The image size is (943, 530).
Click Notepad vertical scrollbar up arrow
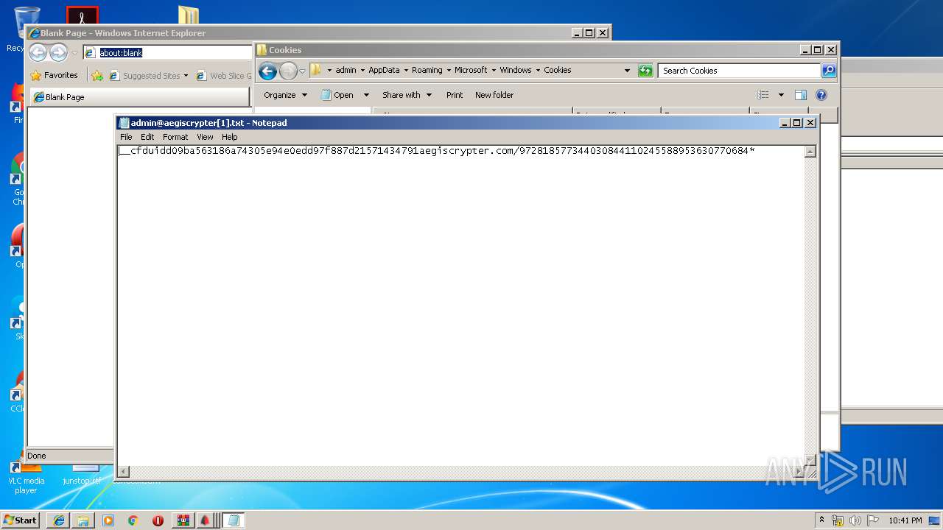pos(810,152)
